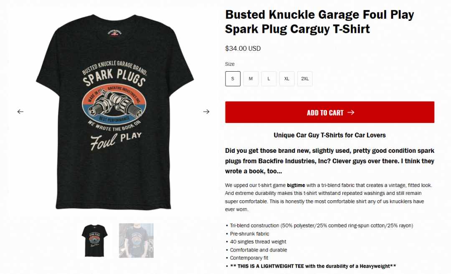Pick size XL option
The width and height of the screenshot is (451, 274).
coord(287,79)
